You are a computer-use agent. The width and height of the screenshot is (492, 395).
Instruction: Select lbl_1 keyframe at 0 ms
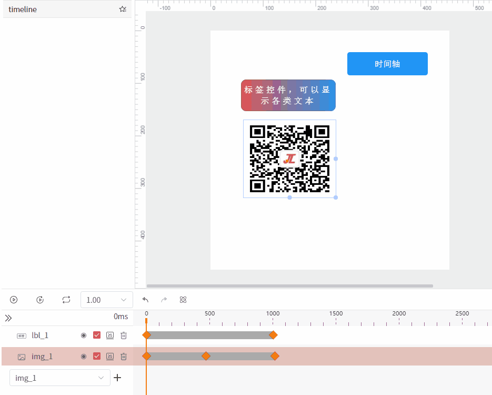(146, 335)
